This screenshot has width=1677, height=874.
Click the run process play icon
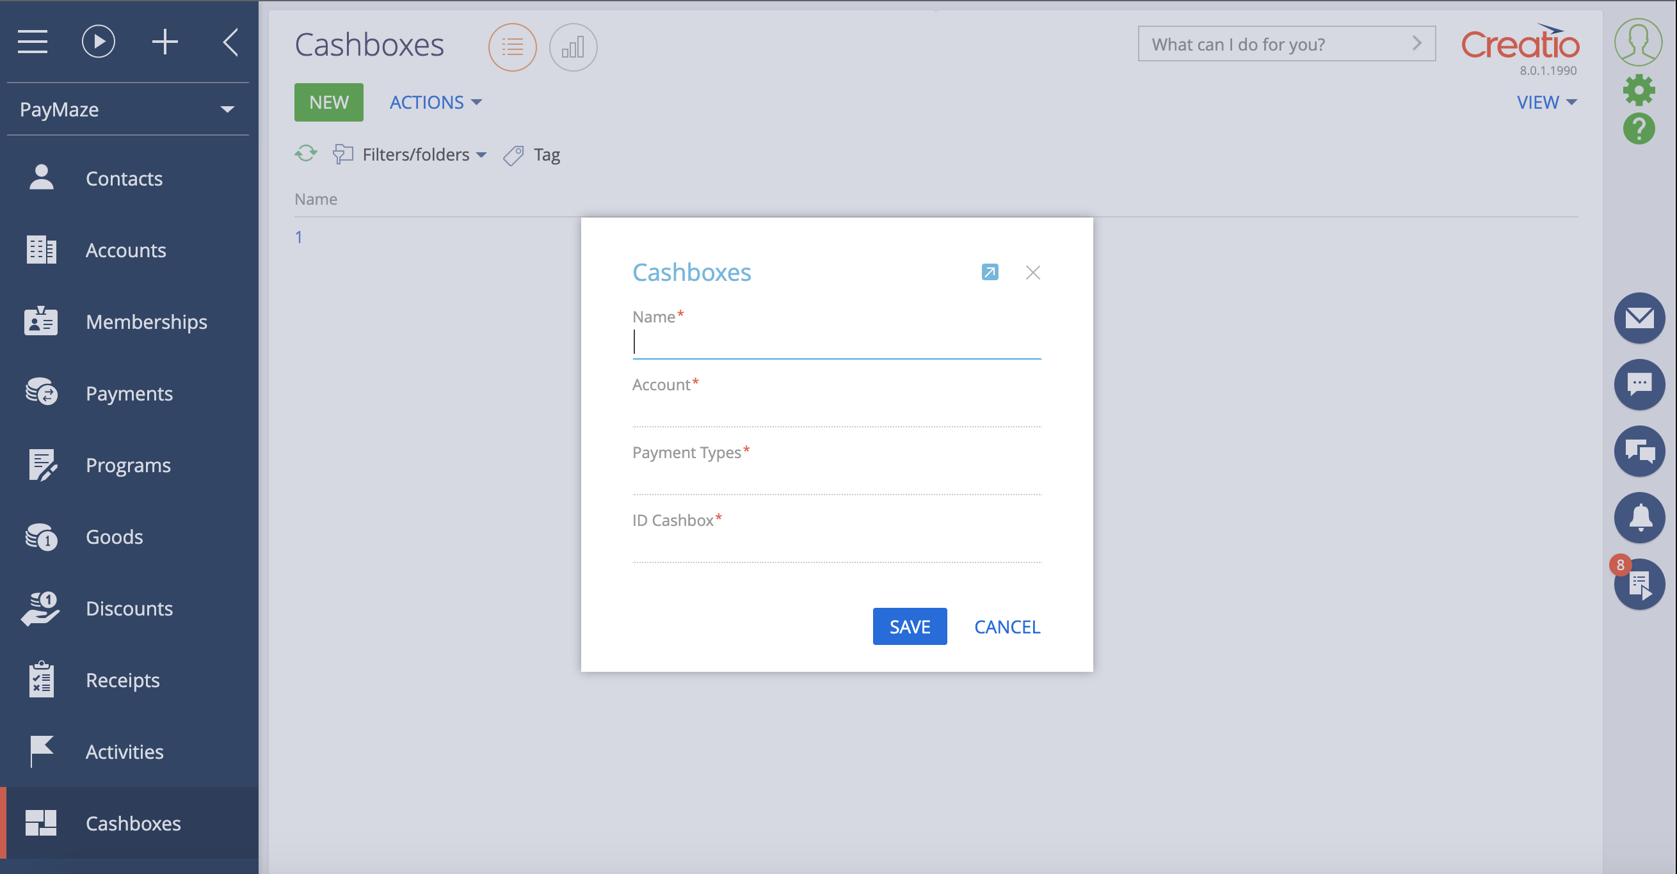[99, 42]
